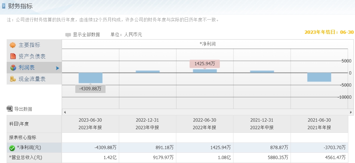Click the 导出数据 link
The image size is (355, 163).
pos(23,109)
